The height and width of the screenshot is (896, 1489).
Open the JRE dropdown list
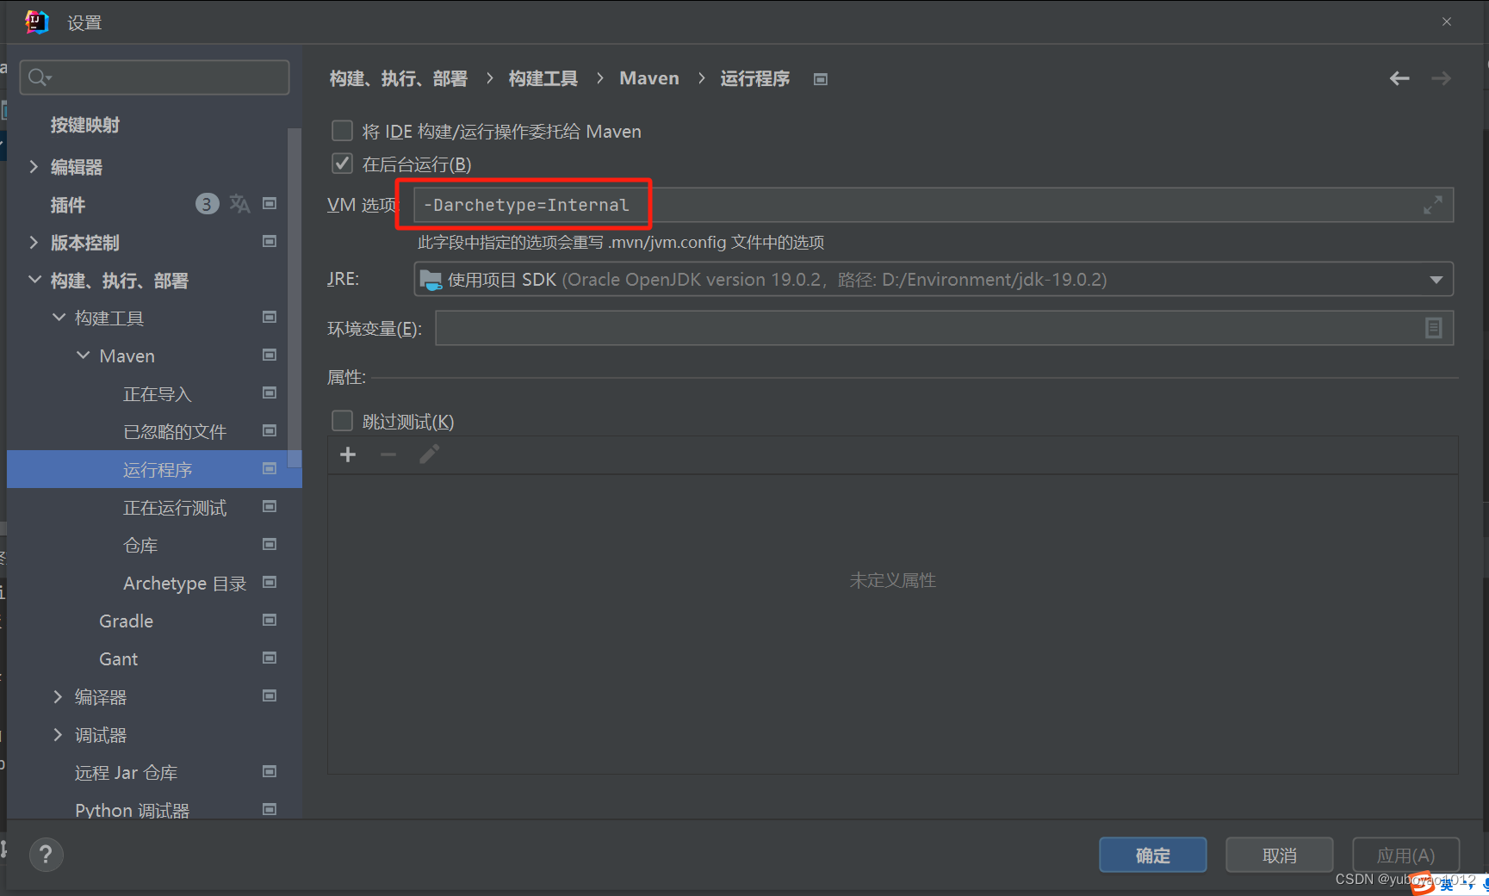click(x=1436, y=280)
